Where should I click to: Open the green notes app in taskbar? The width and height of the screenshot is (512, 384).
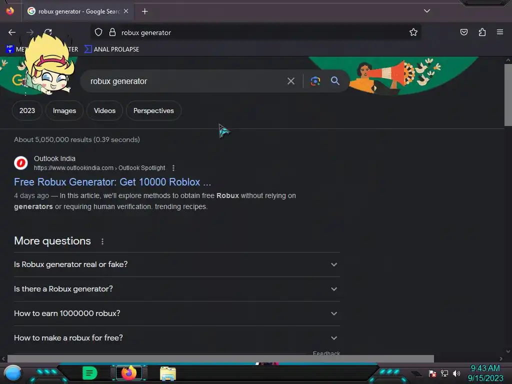pyautogui.click(x=90, y=373)
